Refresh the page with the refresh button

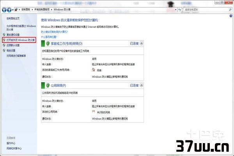coord(180,10)
